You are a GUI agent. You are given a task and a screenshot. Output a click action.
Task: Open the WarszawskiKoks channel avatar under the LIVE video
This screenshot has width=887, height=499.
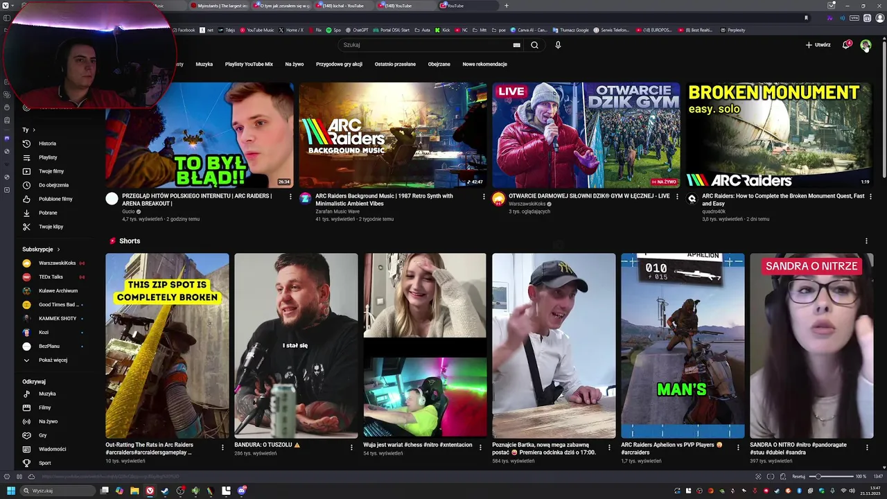pos(498,199)
